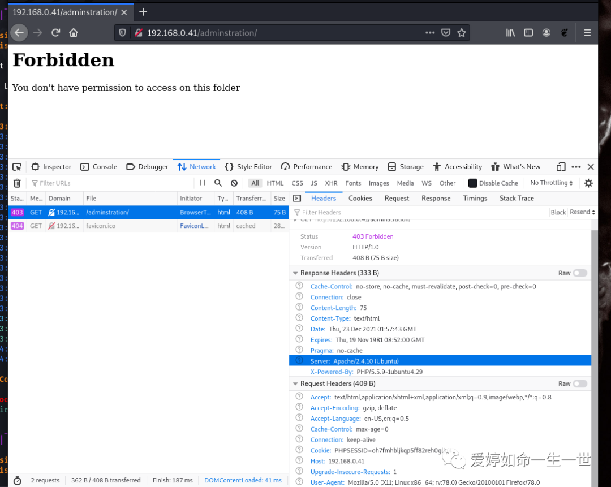
Task: Sort requests by Transferred column header
Action: coord(251,199)
